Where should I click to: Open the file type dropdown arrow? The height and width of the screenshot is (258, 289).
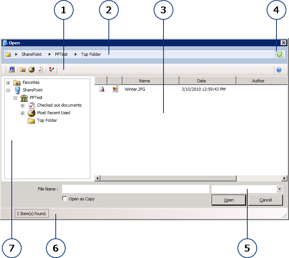280,189
